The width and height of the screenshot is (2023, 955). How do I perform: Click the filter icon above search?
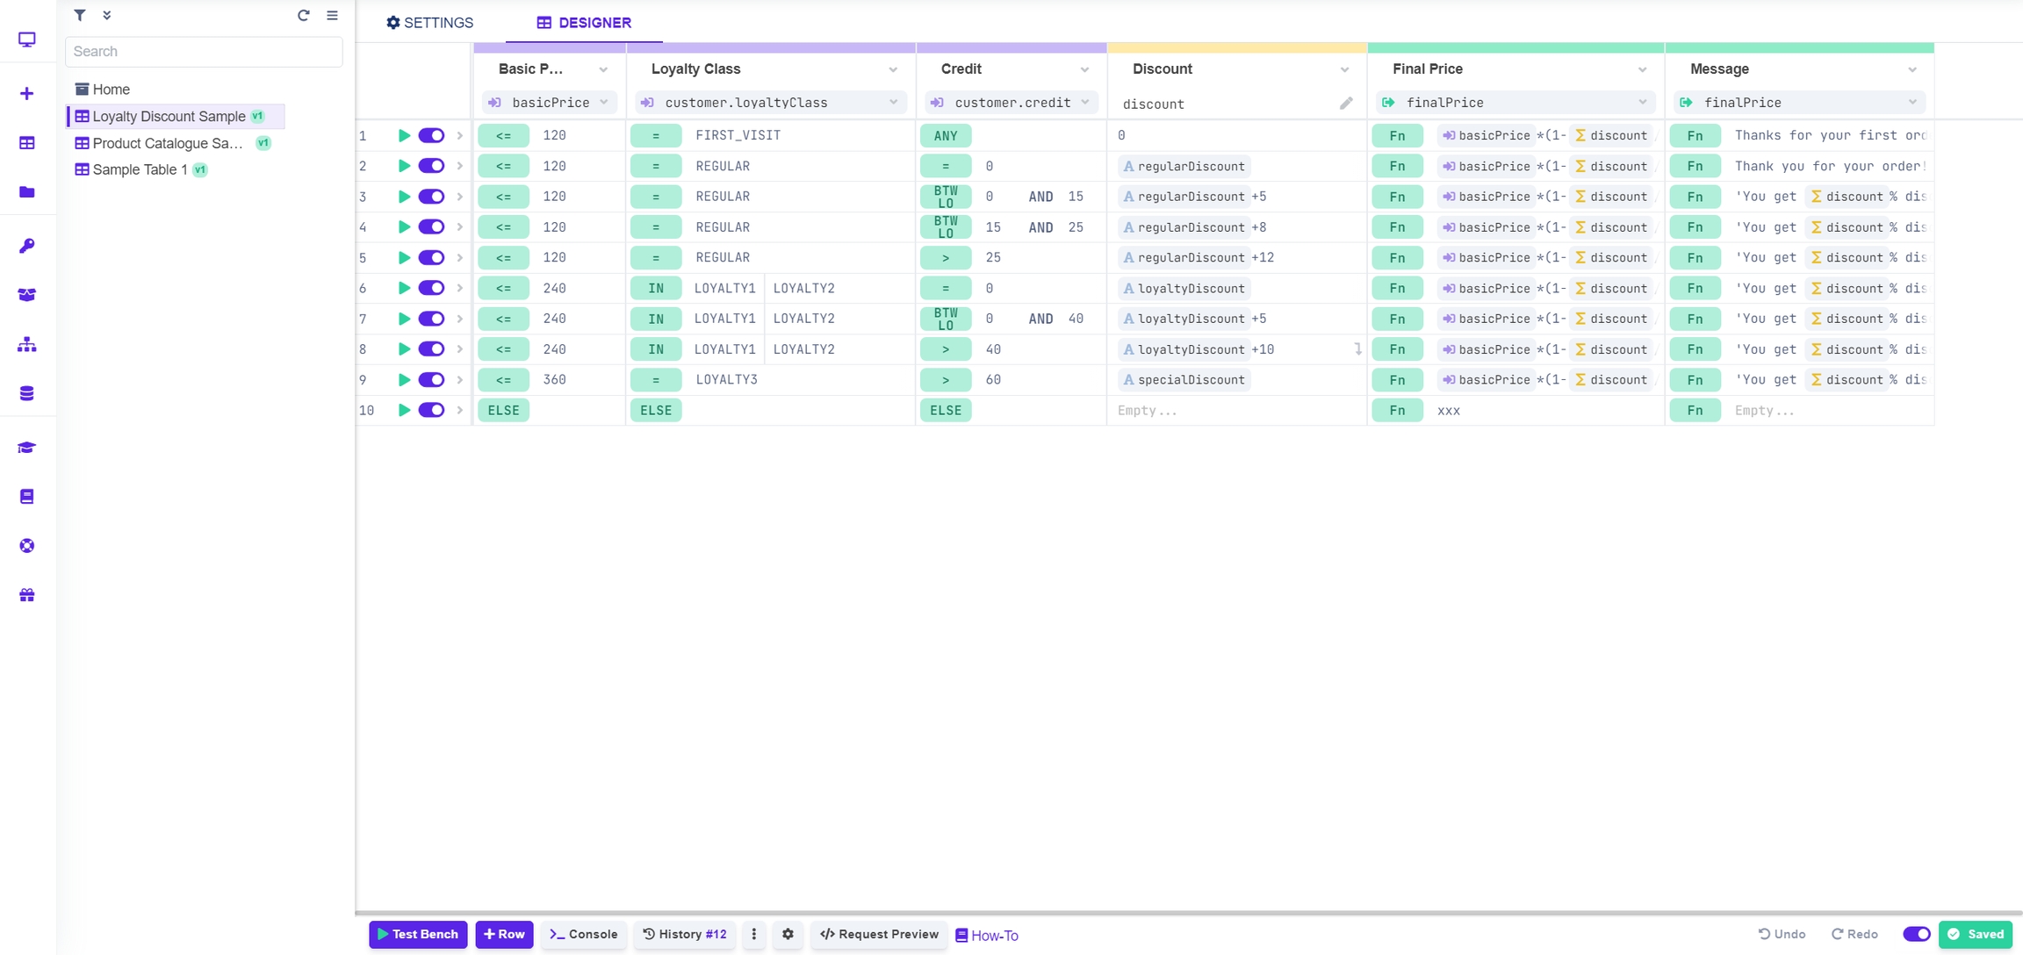[x=80, y=15]
